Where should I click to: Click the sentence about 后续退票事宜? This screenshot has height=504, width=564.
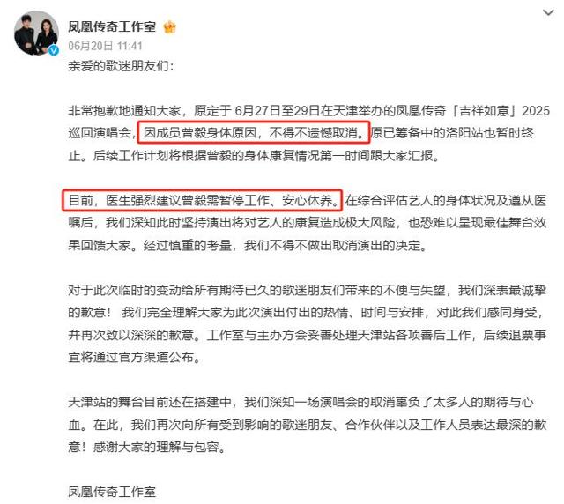[308, 346]
